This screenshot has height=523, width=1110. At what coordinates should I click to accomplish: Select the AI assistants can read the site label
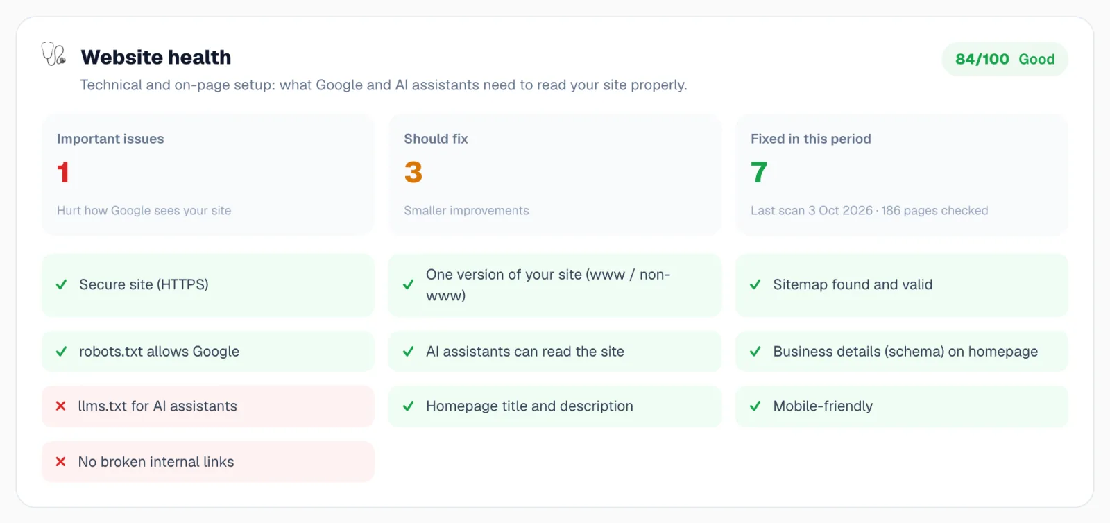click(525, 352)
